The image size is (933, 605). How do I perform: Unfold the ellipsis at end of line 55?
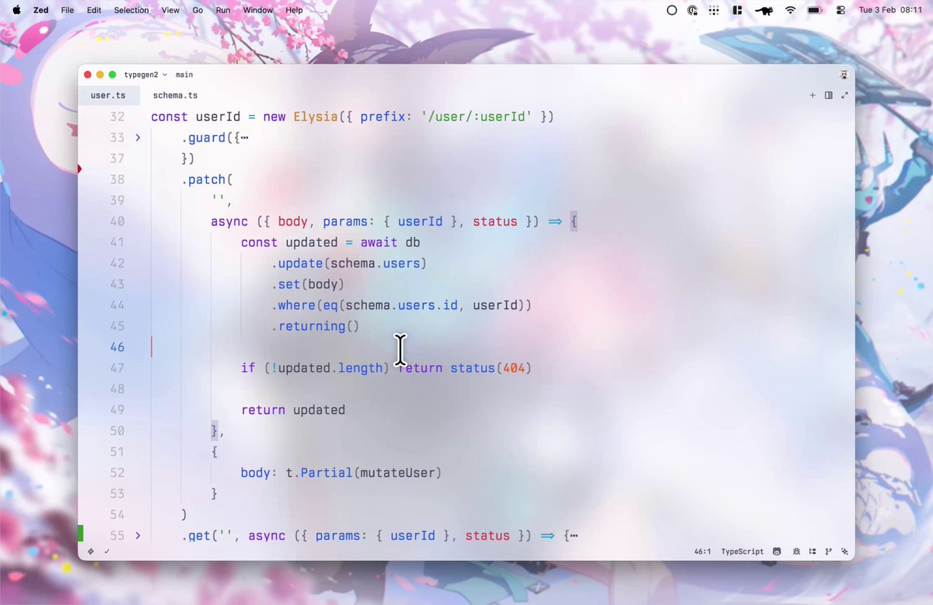pos(573,536)
